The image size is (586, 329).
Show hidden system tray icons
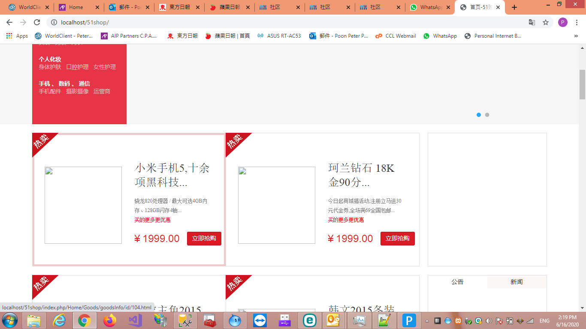coord(427,321)
